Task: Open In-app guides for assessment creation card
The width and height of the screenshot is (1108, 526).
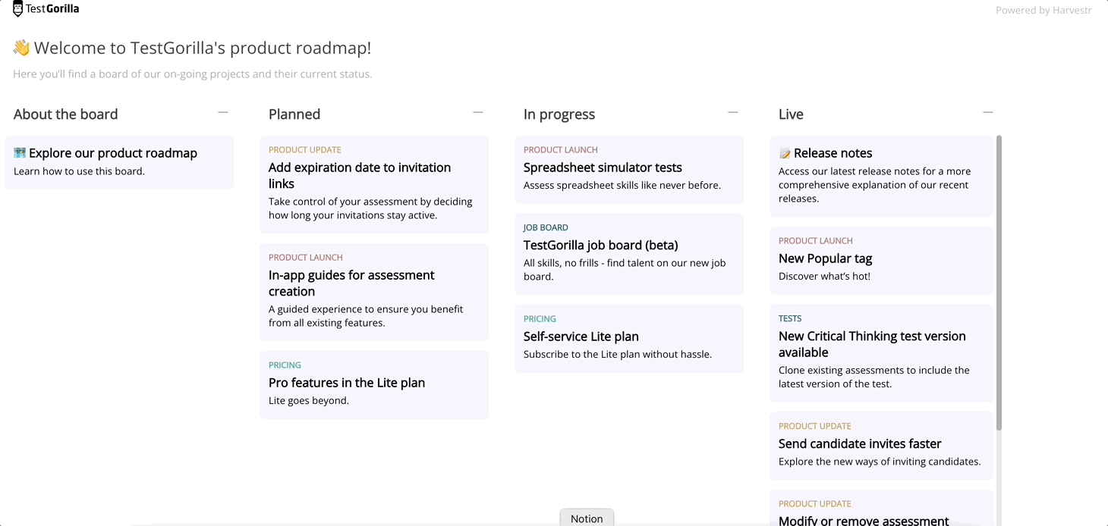Action: point(374,292)
